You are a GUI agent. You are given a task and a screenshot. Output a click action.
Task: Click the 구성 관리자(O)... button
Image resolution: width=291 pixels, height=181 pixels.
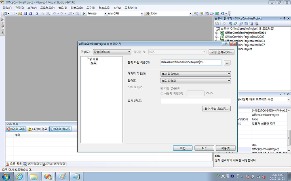[221, 52]
